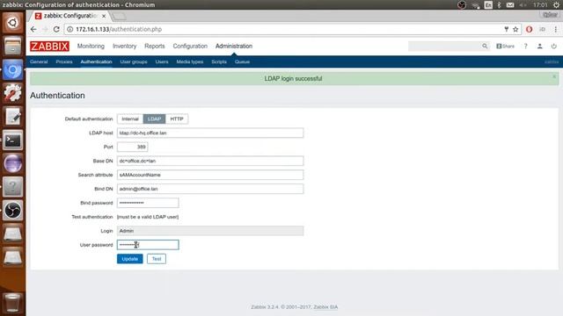Click the Port field
563x316 pixels.
(x=133, y=147)
